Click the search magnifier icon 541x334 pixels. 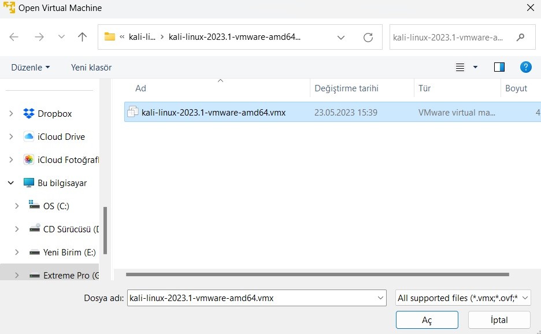pyautogui.click(x=521, y=36)
